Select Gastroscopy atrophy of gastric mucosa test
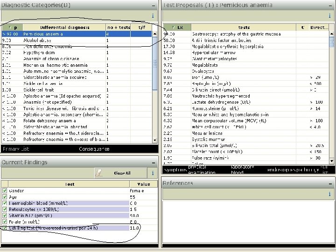 click(x=246, y=34)
